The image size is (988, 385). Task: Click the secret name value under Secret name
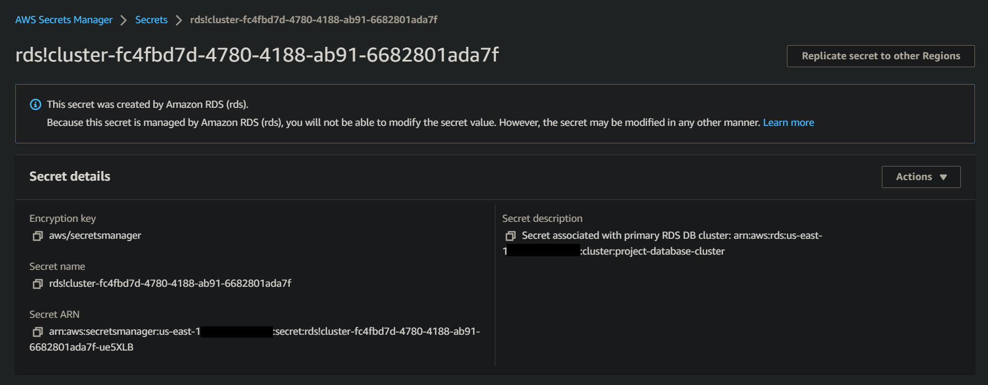170,283
